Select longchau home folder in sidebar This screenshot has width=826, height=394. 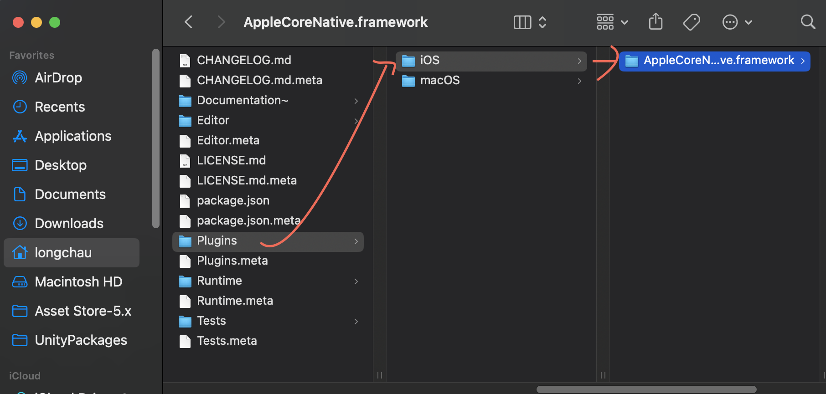pyautogui.click(x=72, y=253)
